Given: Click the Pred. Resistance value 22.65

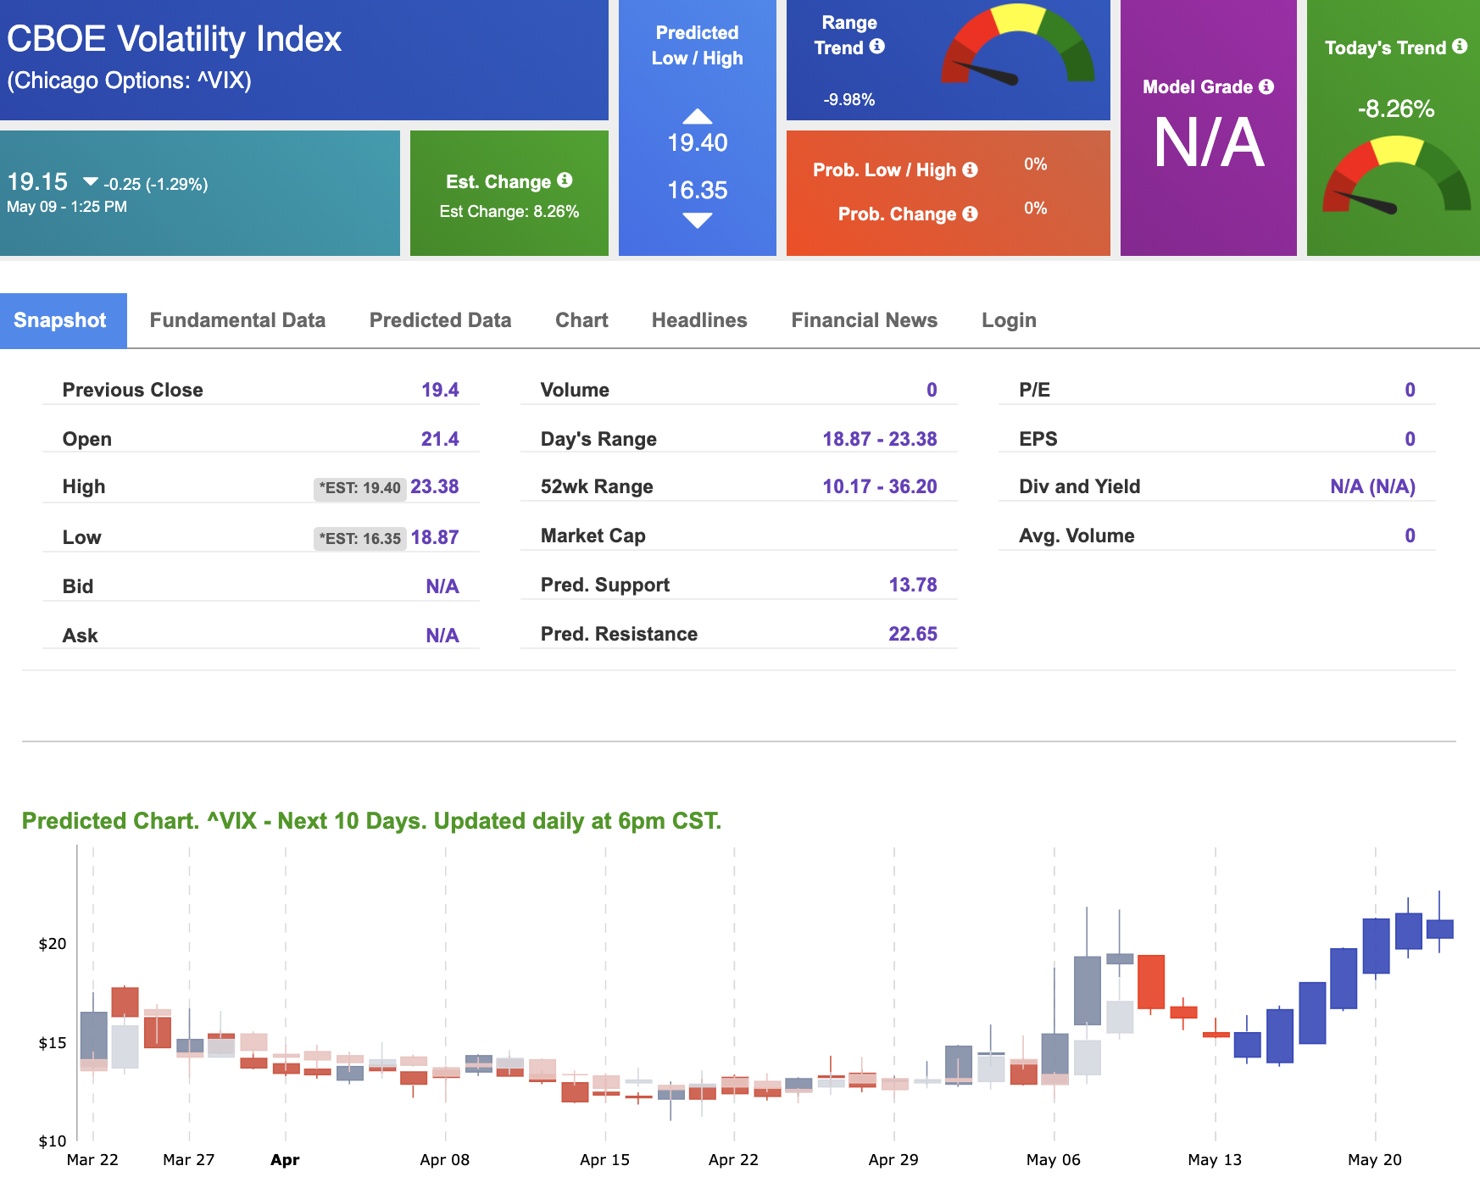Looking at the screenshot, I should 913,634.
